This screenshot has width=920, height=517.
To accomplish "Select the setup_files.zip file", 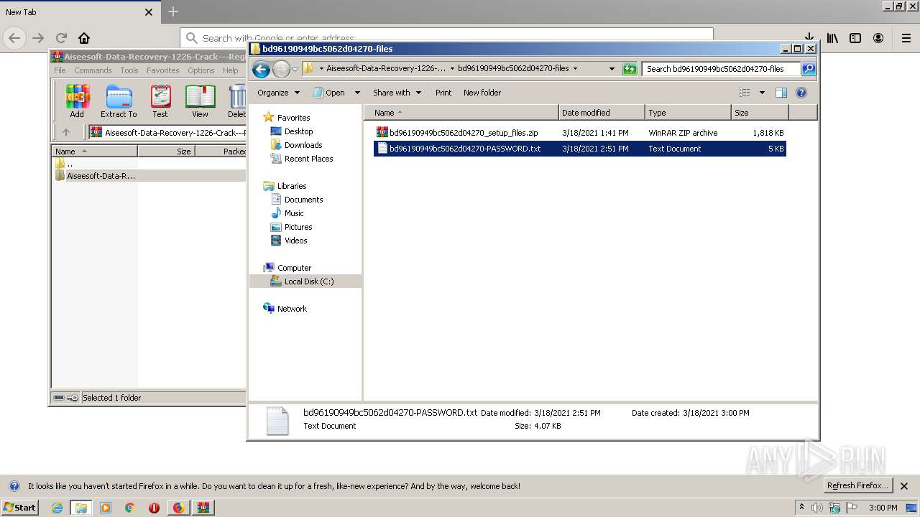I will click(x=580, y=133).
